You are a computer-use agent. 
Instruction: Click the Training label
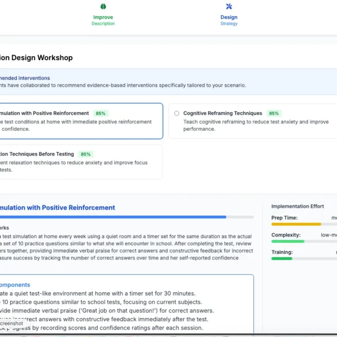tap(282, 252)
